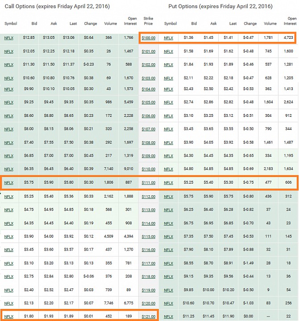299x321 pixels.
Task: Click put NFLX symbol in $115.00 row
Action: [x=168, y=237]
